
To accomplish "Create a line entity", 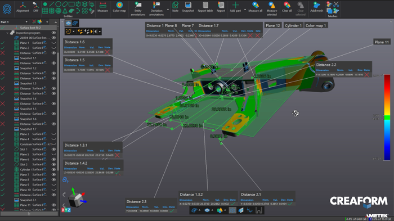I will [x=52, y=4].
